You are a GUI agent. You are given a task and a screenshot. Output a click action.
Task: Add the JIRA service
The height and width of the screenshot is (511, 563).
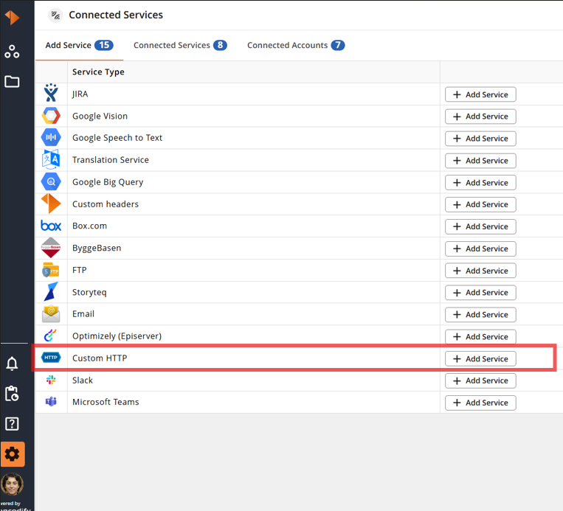point(480,94)
